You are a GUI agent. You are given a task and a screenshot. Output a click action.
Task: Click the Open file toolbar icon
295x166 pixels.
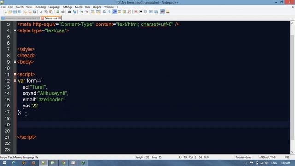(10, 12)
